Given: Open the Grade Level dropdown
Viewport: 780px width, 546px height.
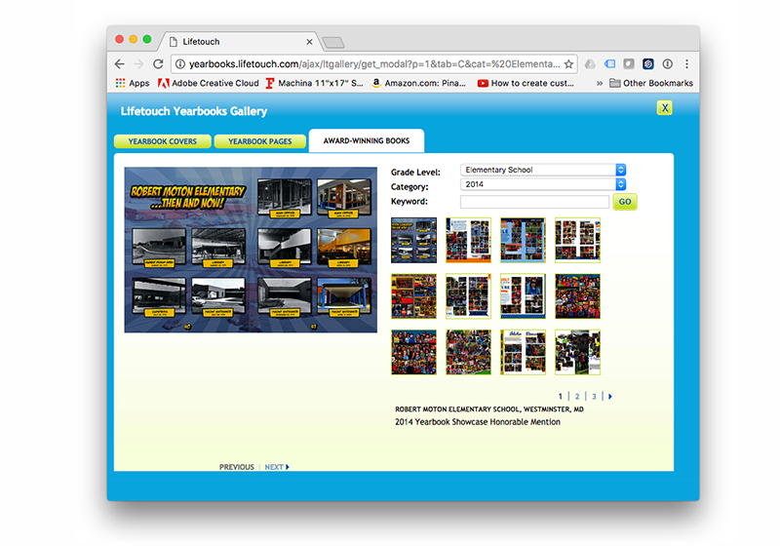Looking at the screenshot, I should coord(543,170).
